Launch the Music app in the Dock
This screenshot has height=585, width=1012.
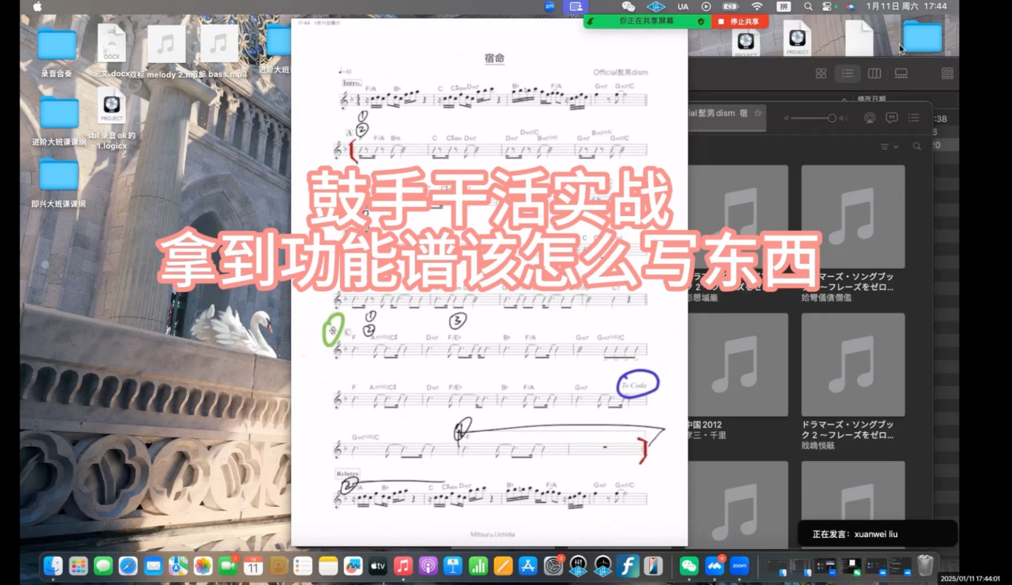403,566
